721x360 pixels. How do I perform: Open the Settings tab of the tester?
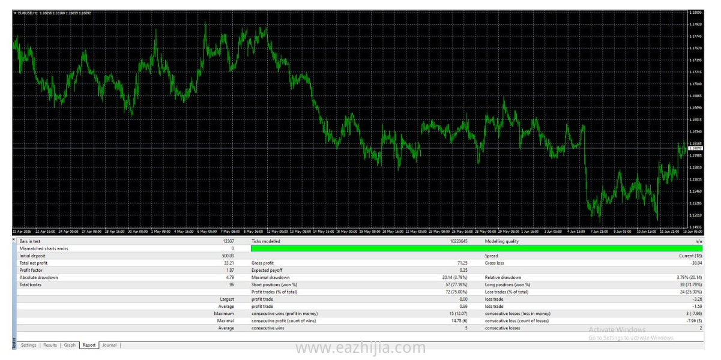pos(28,346)
